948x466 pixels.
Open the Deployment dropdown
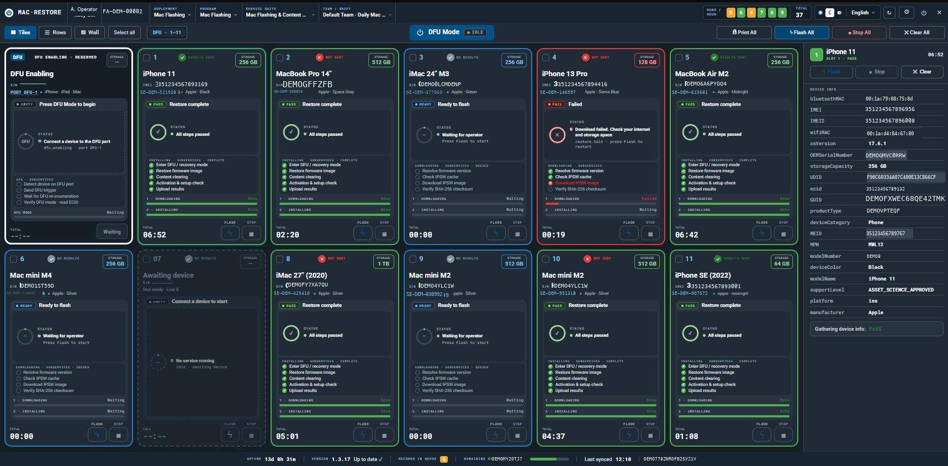[x=172, y=12]
